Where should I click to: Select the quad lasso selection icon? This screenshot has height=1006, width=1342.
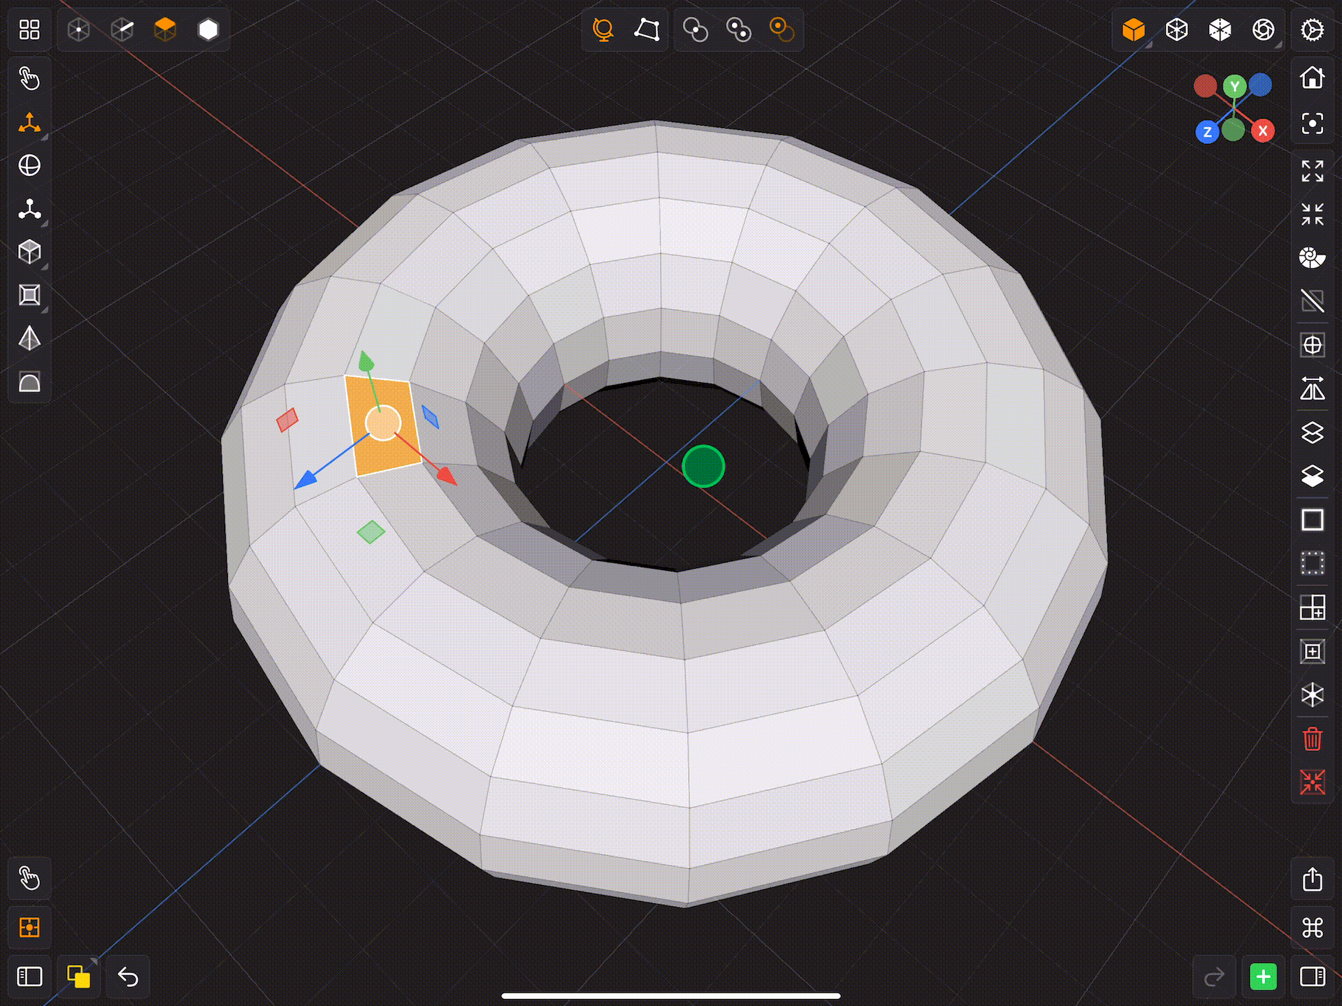[647, 29]
